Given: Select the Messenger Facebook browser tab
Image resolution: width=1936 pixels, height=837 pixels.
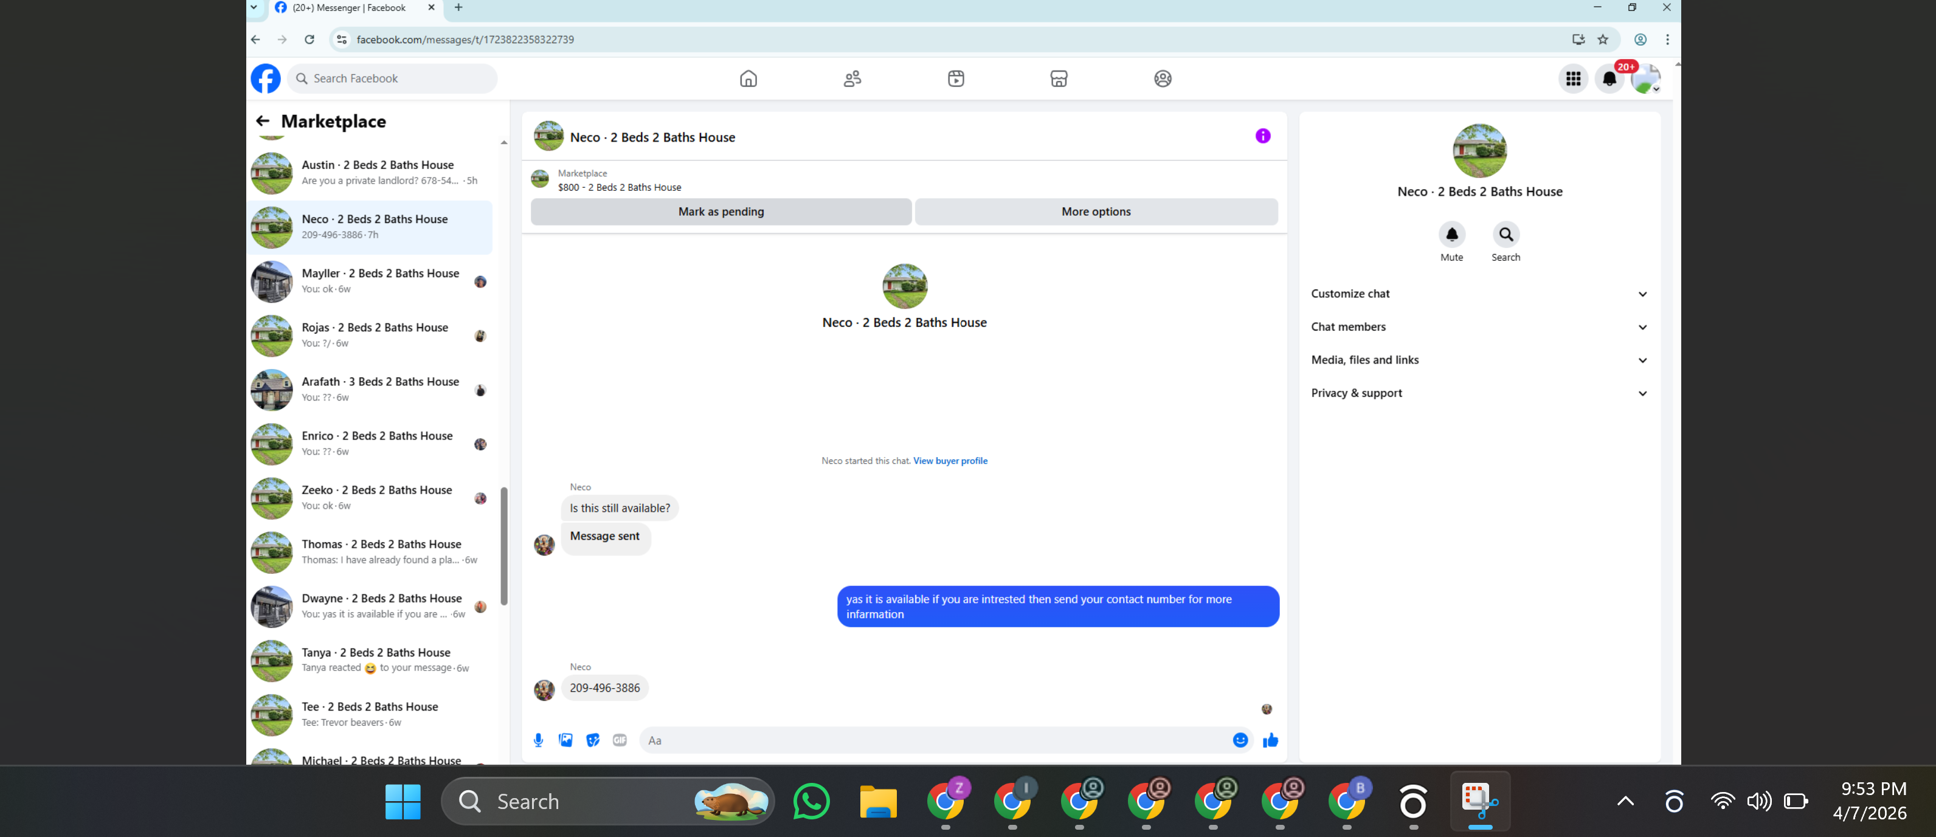Looking at the screenshot, I should pyautogui.click(x=353, y=9).
